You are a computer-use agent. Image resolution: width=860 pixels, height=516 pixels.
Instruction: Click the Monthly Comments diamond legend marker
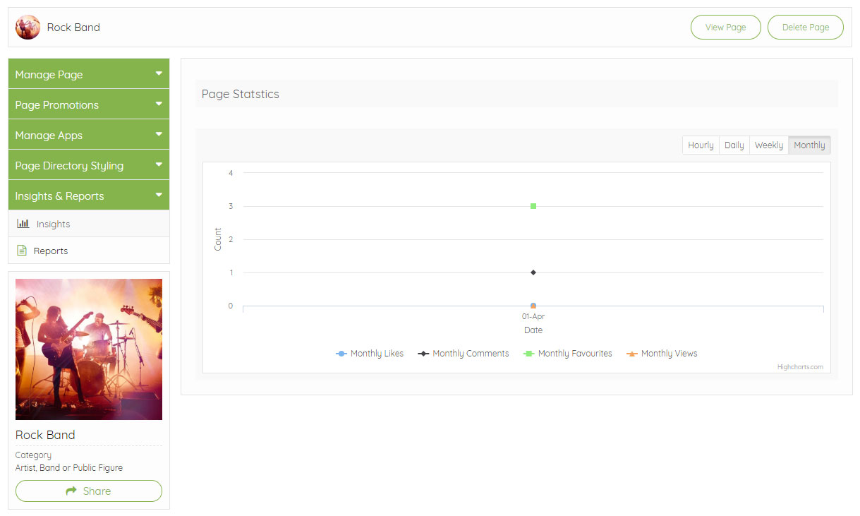tap(423, 354)
